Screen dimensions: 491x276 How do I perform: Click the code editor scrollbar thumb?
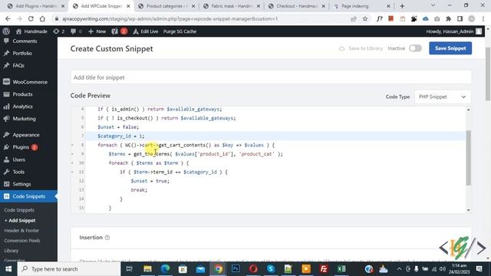point(469,158)
